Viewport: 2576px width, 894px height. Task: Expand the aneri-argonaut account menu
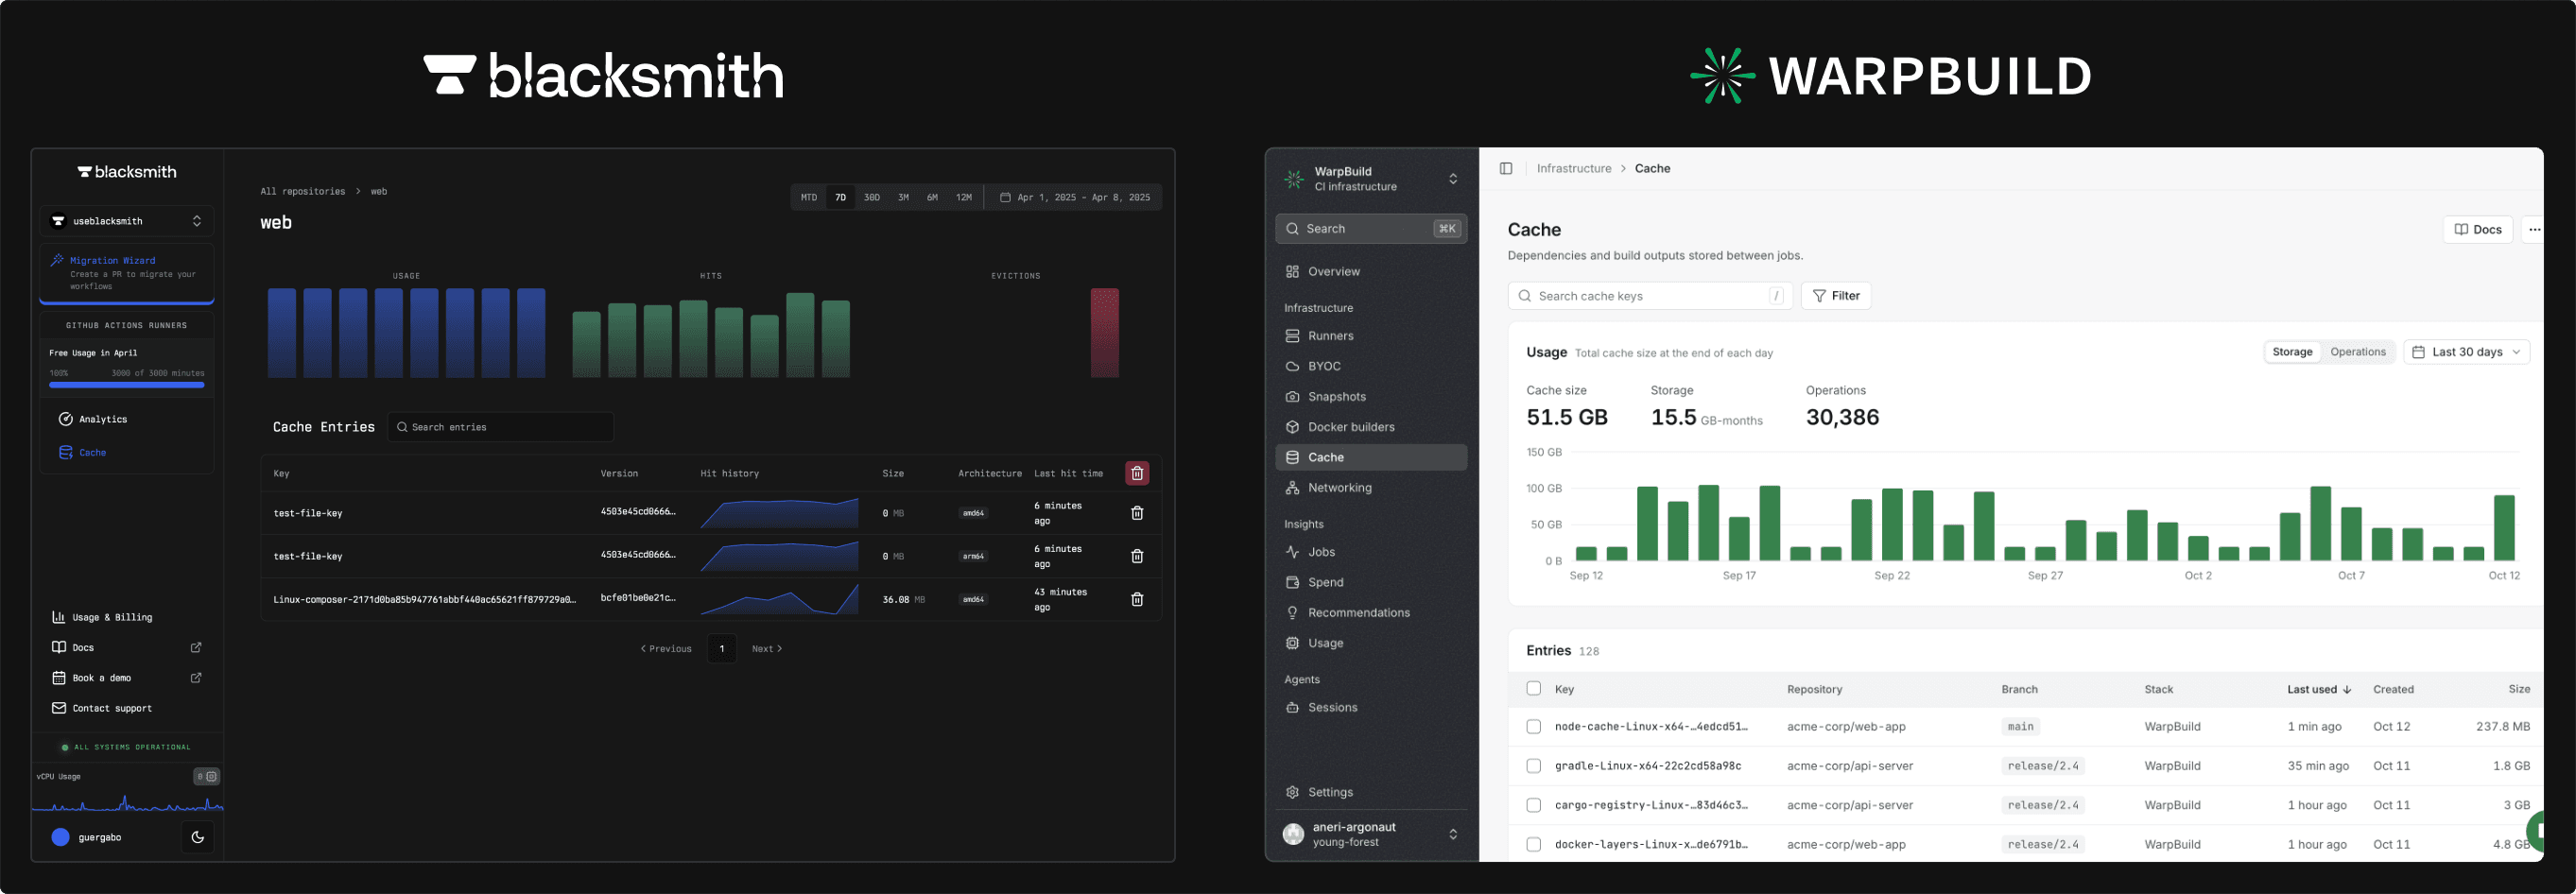click(1371, 835)
